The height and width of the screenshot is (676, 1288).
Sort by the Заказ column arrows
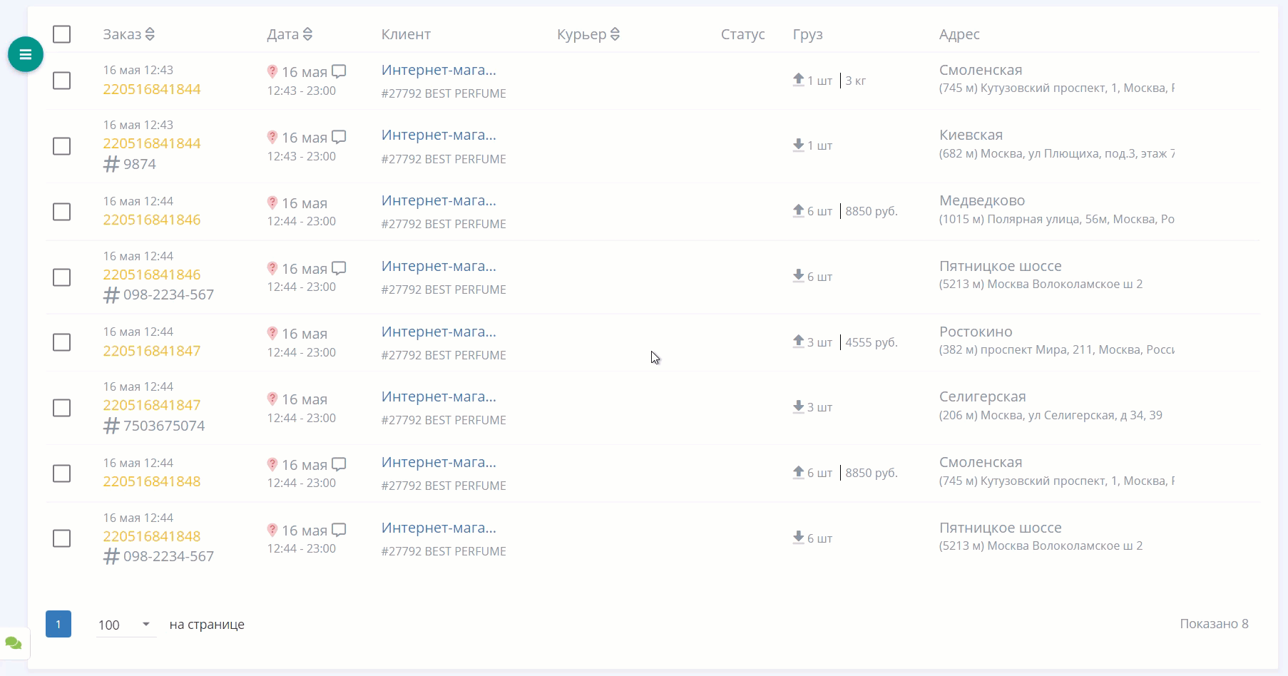coord(150,34)
